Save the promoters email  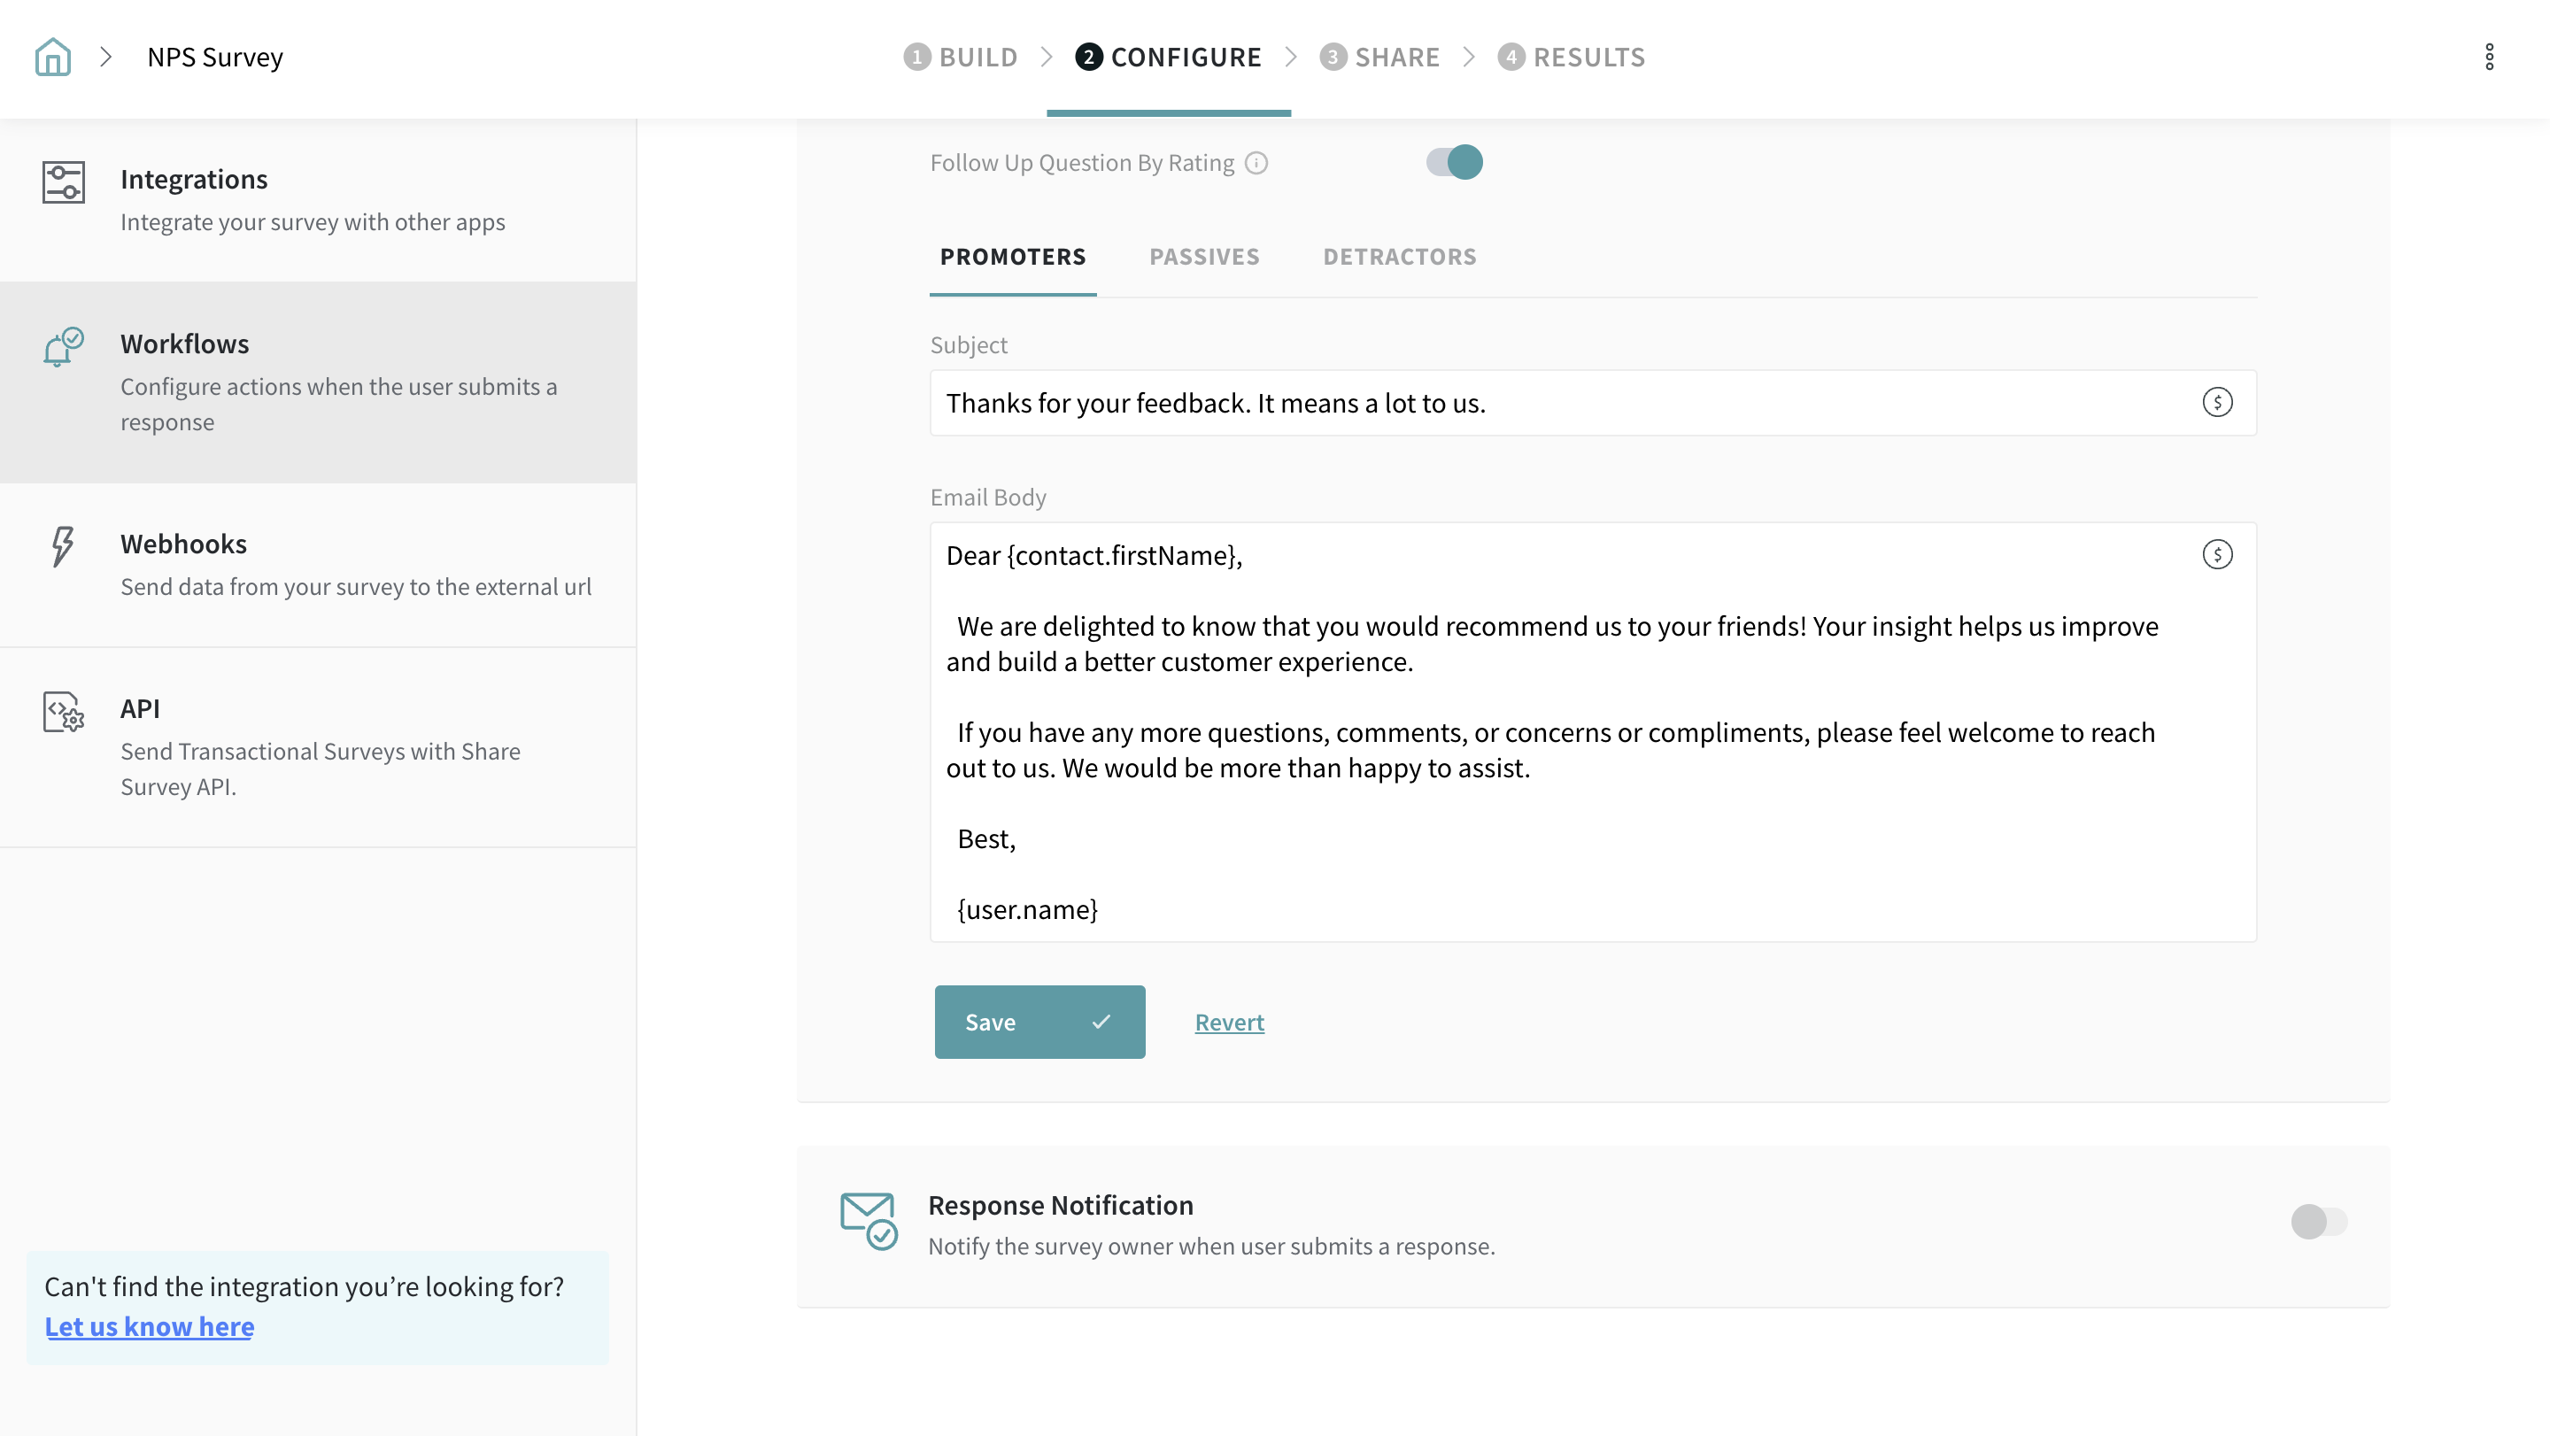click(1039, 1022)
